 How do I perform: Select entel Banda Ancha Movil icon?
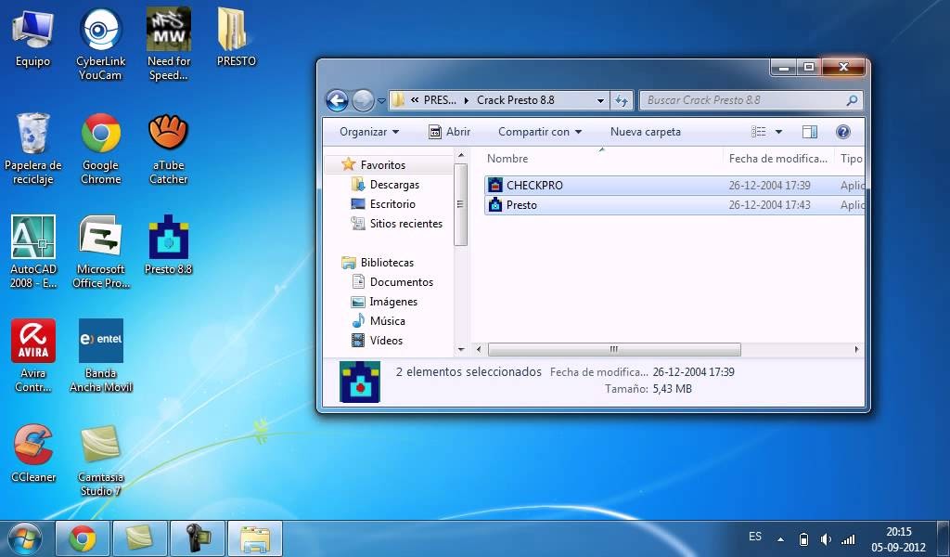point(100,356)
